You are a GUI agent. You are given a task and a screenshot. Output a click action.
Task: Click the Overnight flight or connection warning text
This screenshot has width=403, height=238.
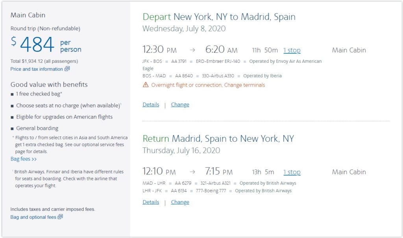[x=208, y=85]
